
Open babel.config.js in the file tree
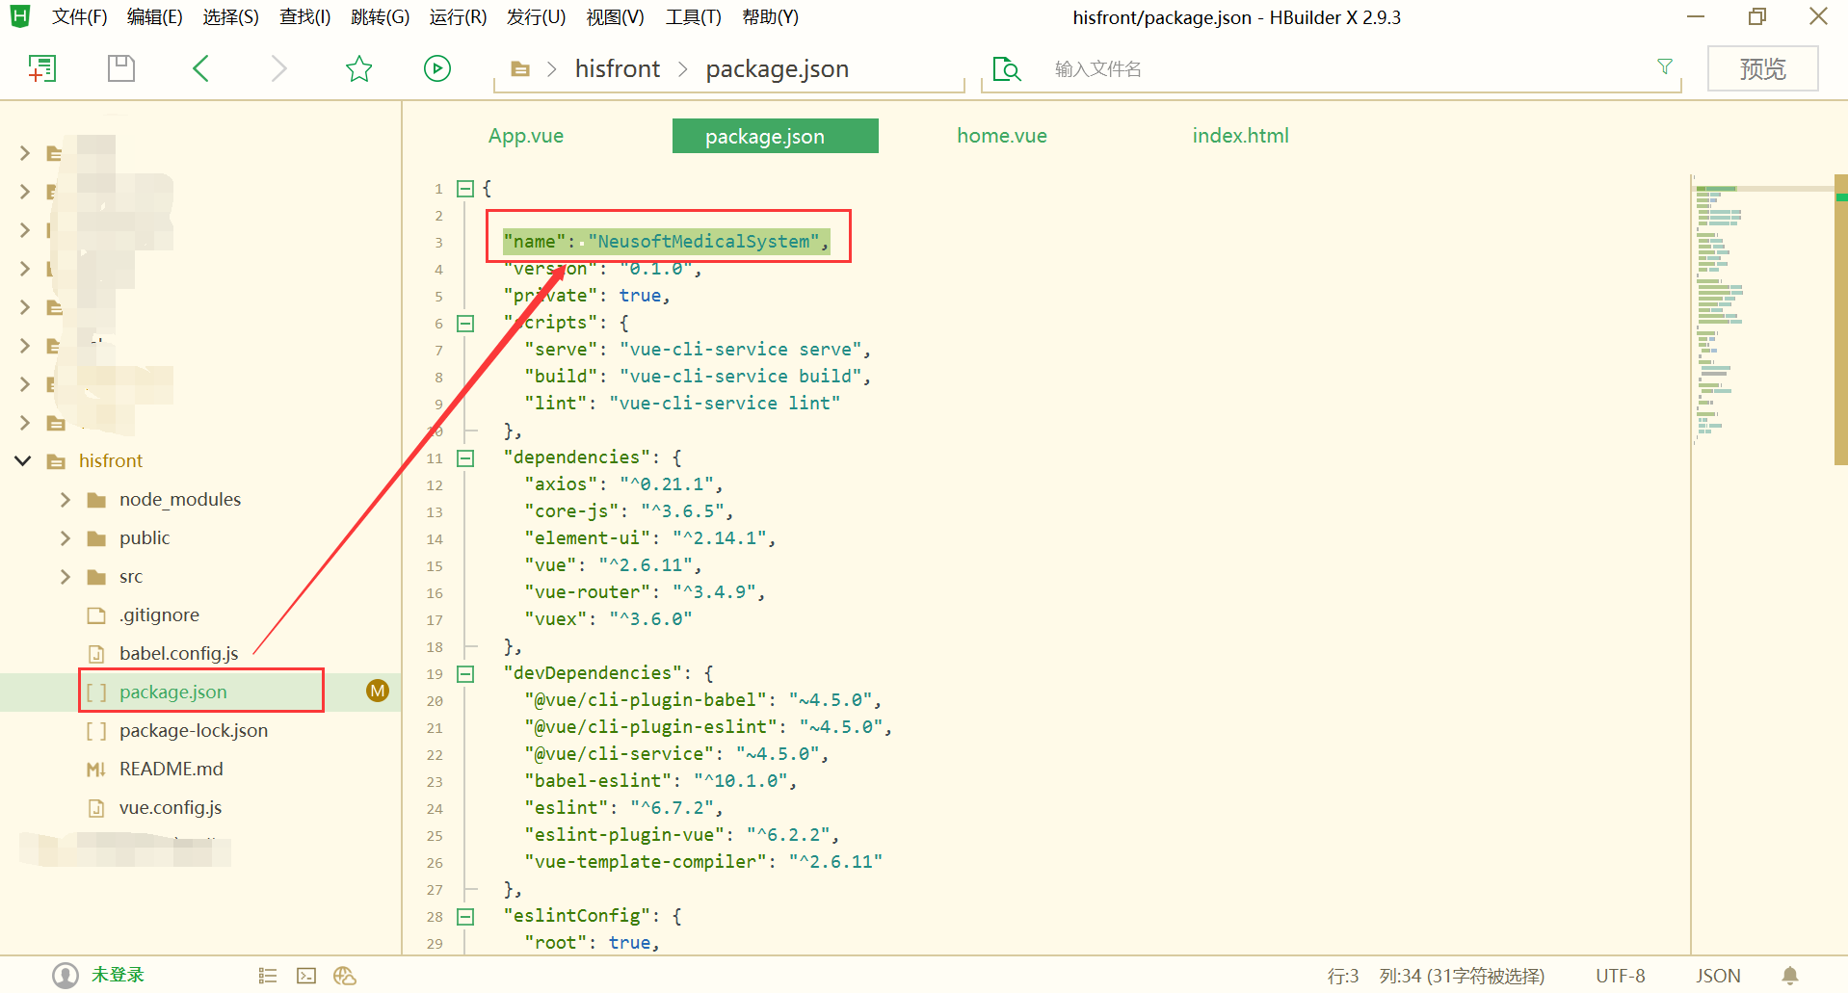[x=179, y=653]
